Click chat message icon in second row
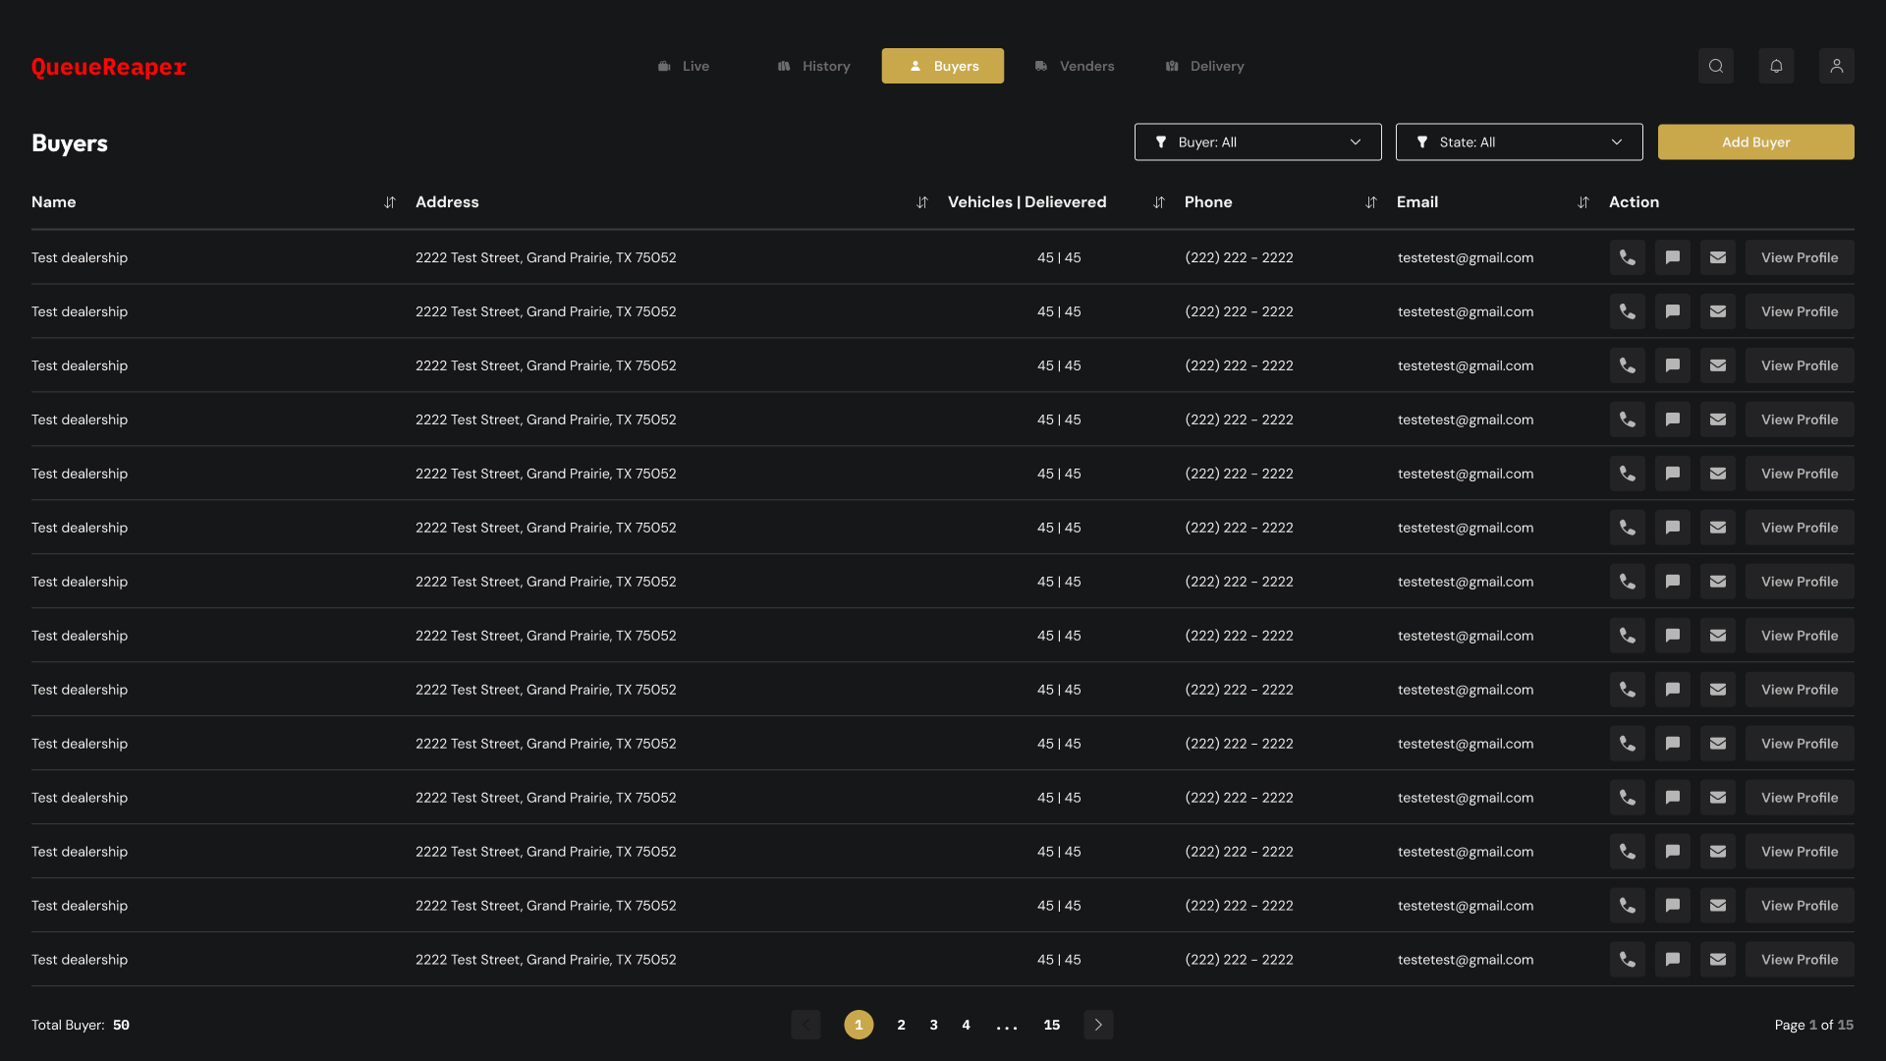 (1672, 311)
